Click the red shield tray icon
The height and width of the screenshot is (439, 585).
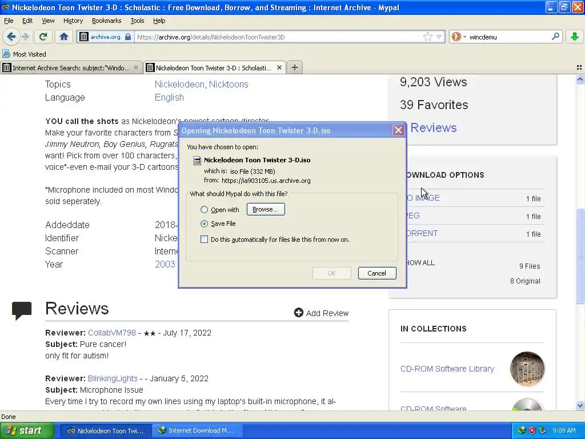(532, 430)
